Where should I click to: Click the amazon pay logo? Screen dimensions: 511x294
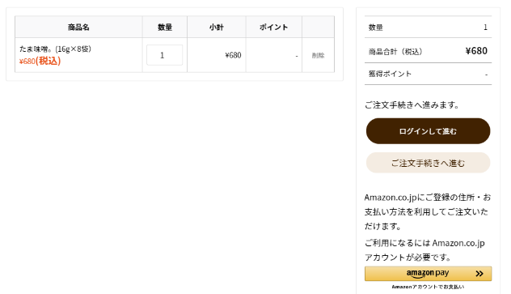click(x=428, y=274)
